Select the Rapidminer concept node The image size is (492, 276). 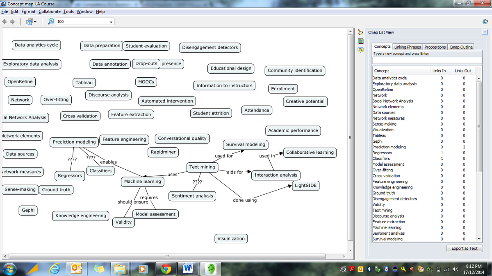point(163,152)
